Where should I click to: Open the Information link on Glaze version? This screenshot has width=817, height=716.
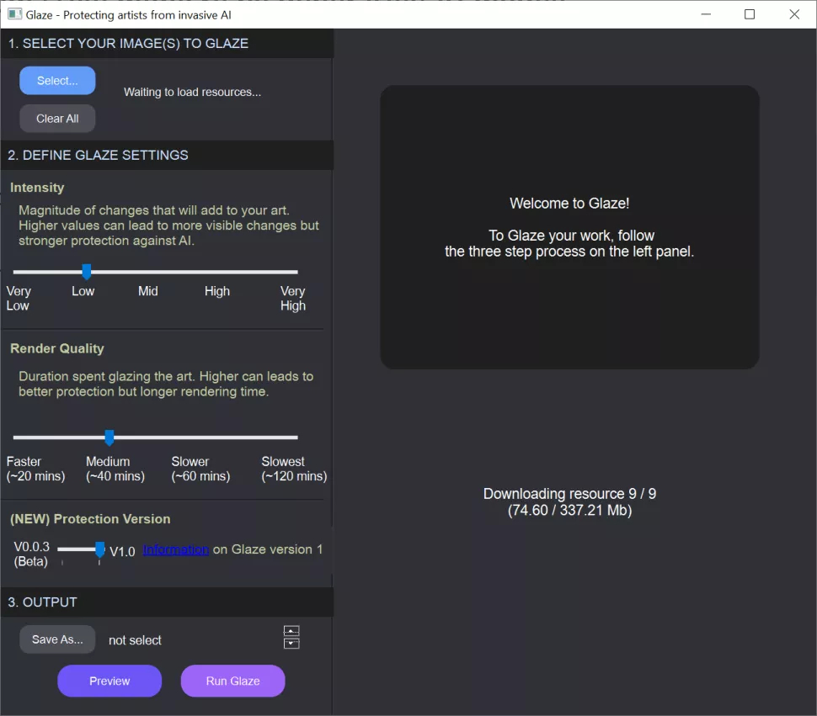pos(176,549)
